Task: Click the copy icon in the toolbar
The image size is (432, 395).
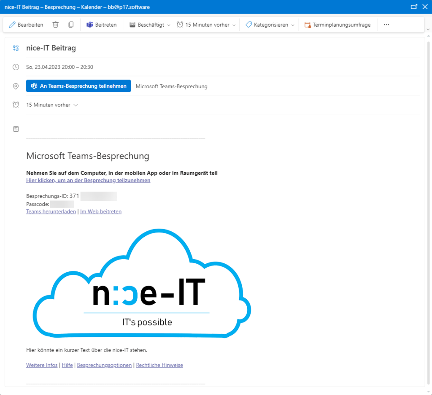Action: 71,25
